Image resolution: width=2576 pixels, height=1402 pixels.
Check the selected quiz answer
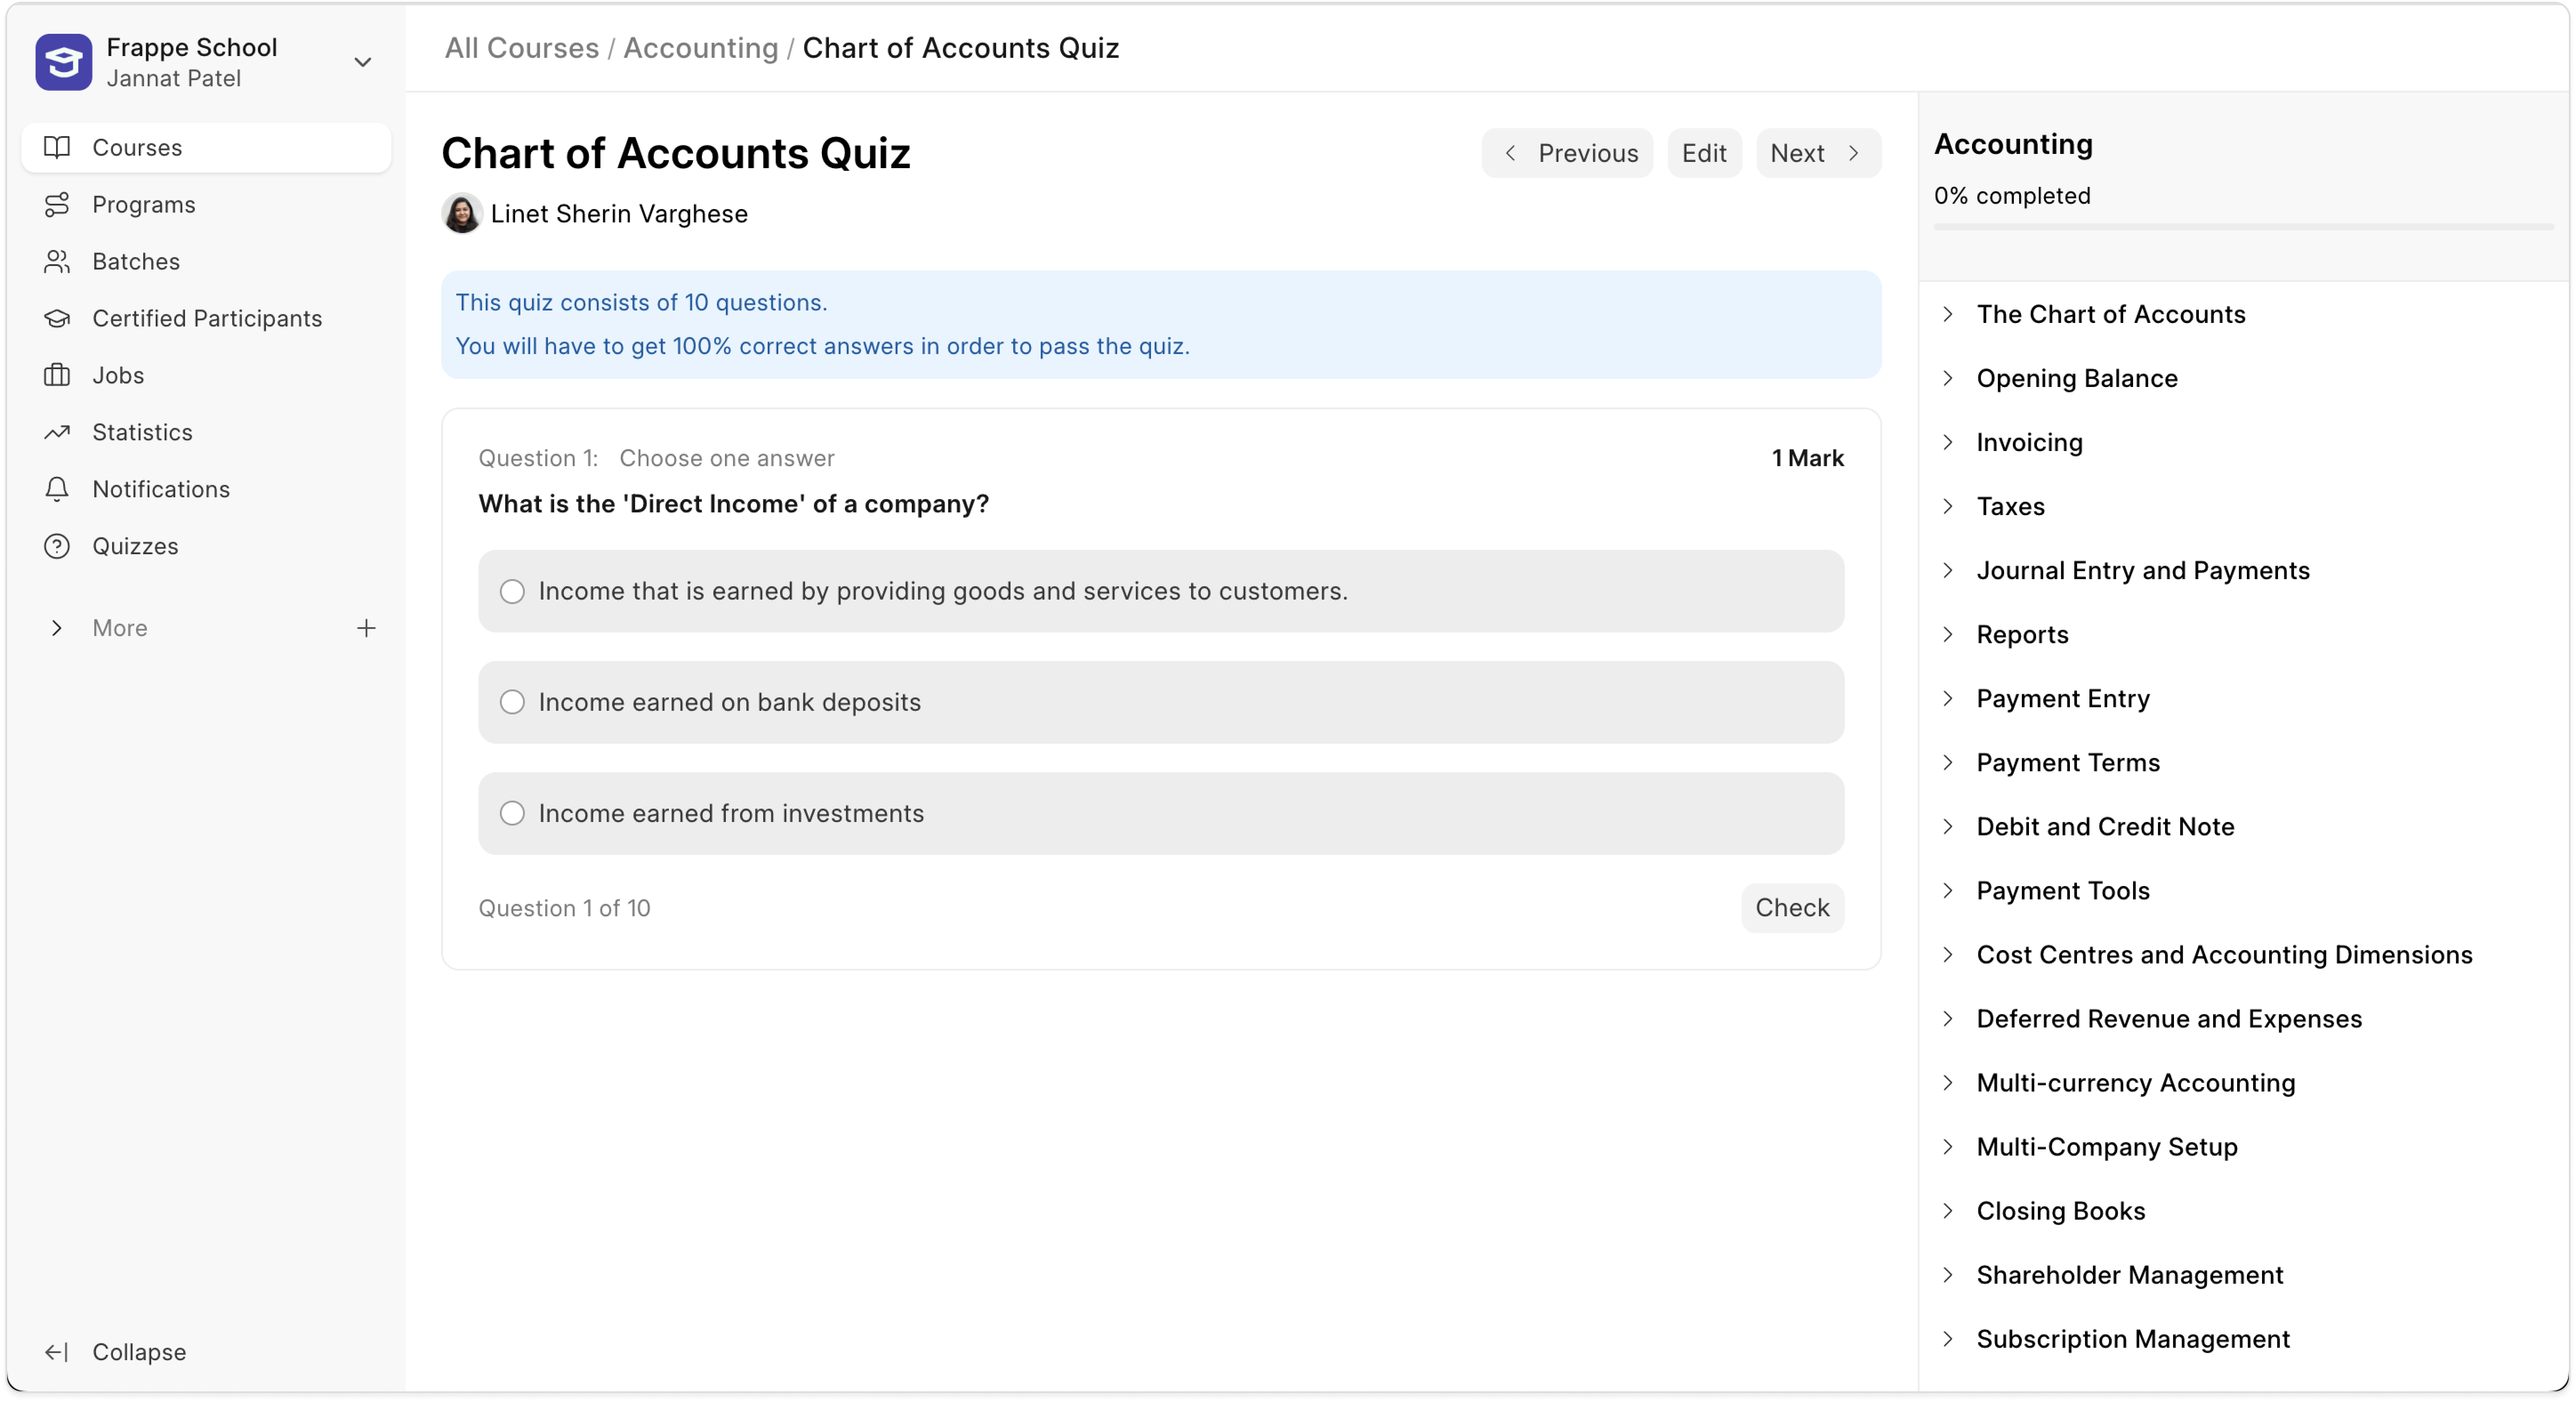[1791, 907]
